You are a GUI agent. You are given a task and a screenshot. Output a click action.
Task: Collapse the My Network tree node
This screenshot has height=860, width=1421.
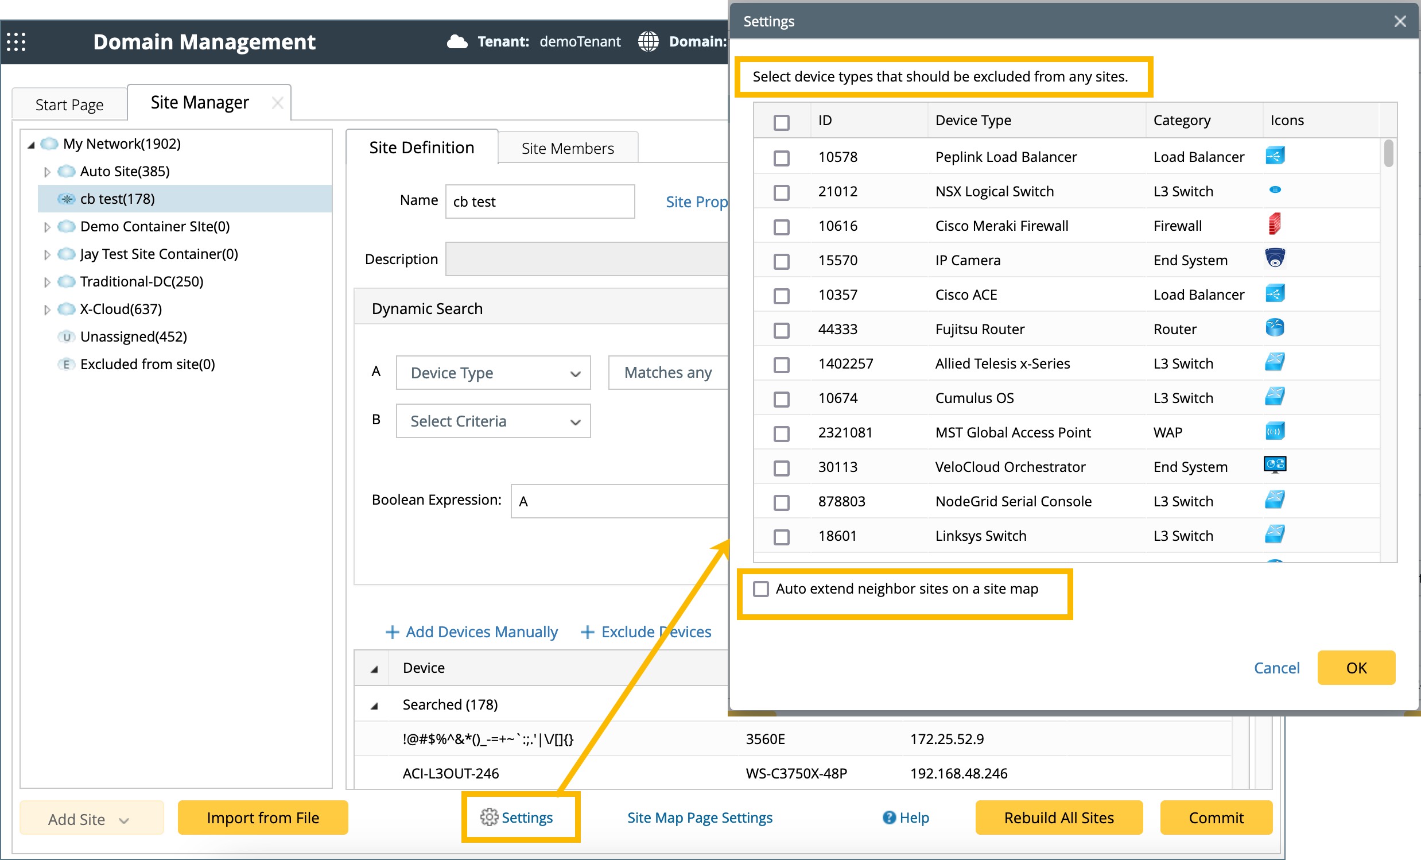(31, 144)
